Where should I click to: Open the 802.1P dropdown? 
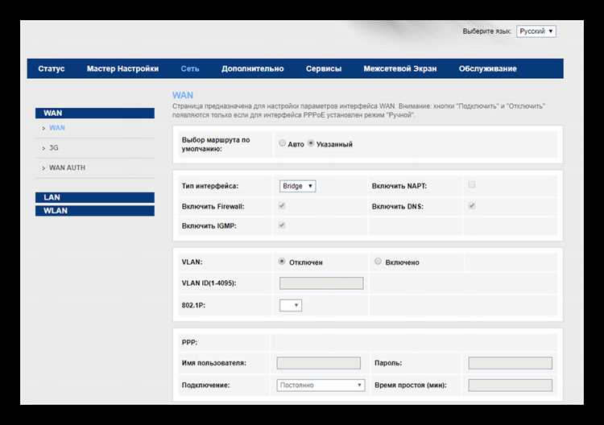click(291, 305)
